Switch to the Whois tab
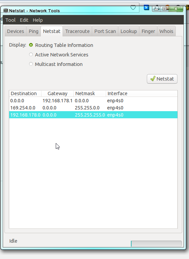Screen dimensions: 189x259 (x=166, y=31)
